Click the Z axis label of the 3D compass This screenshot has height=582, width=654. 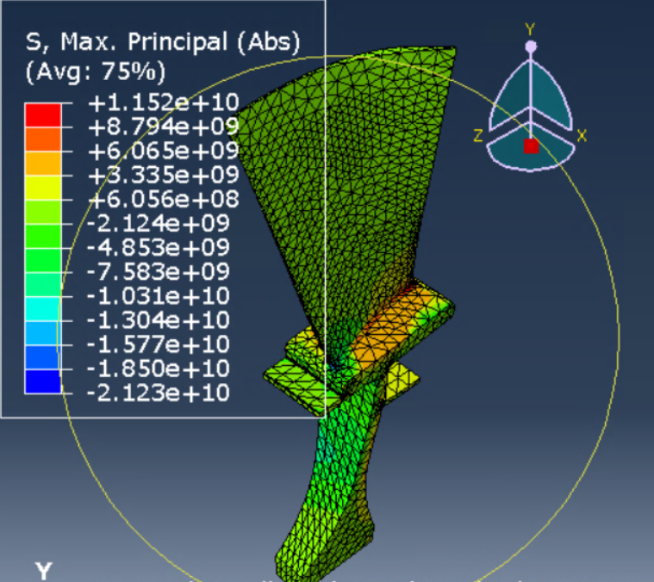click(478, 135)
